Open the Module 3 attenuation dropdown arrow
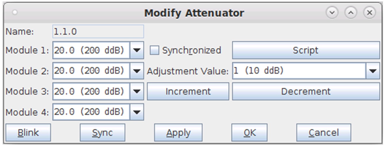 click(137, 92)
